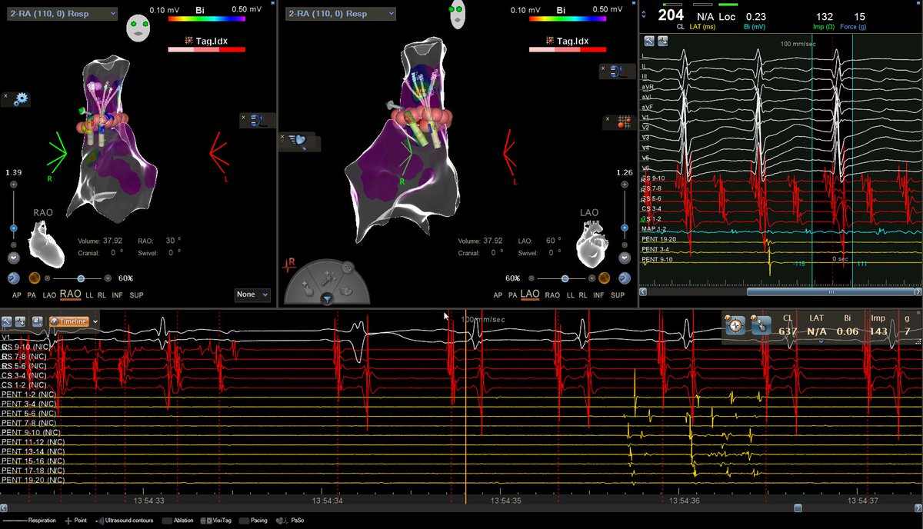Expand the ECG window up-down arrows
Screen dimensions: 923x529
click(644, 14)
